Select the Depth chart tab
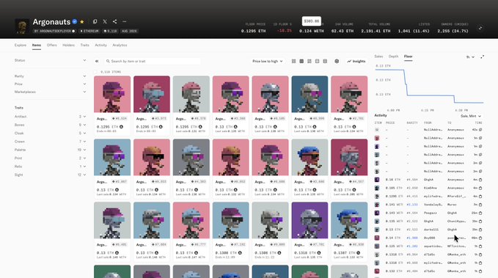 point(393,56)
